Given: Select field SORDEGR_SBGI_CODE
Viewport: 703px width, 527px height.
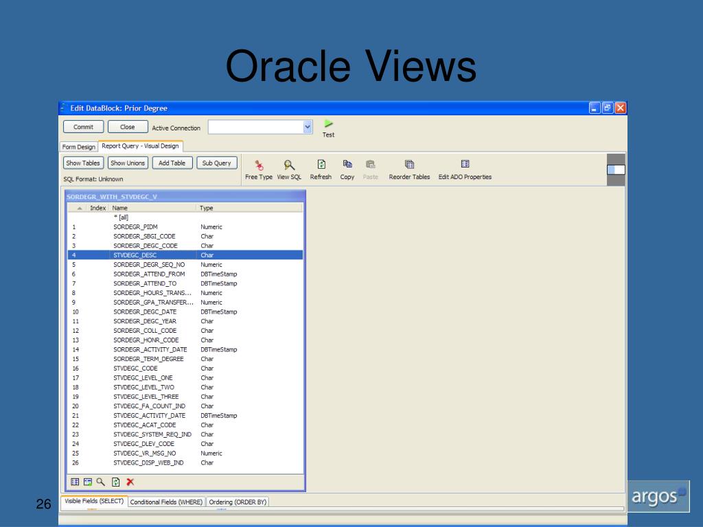Looking at the screenshot, I should click(185, 236).
